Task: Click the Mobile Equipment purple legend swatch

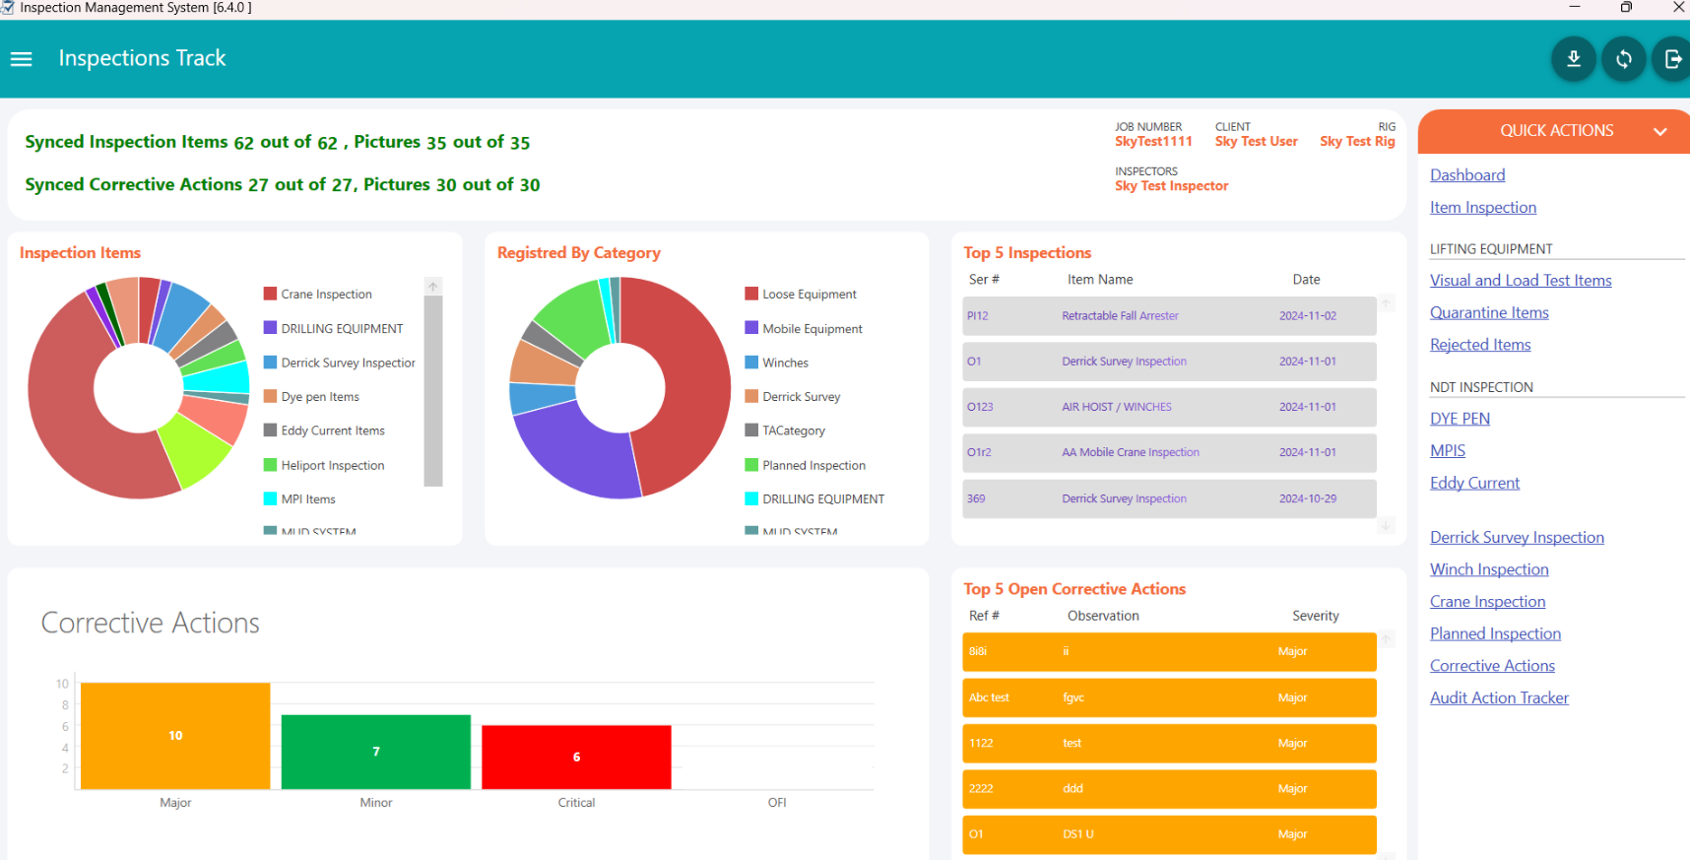Action: tap(751, 328)
